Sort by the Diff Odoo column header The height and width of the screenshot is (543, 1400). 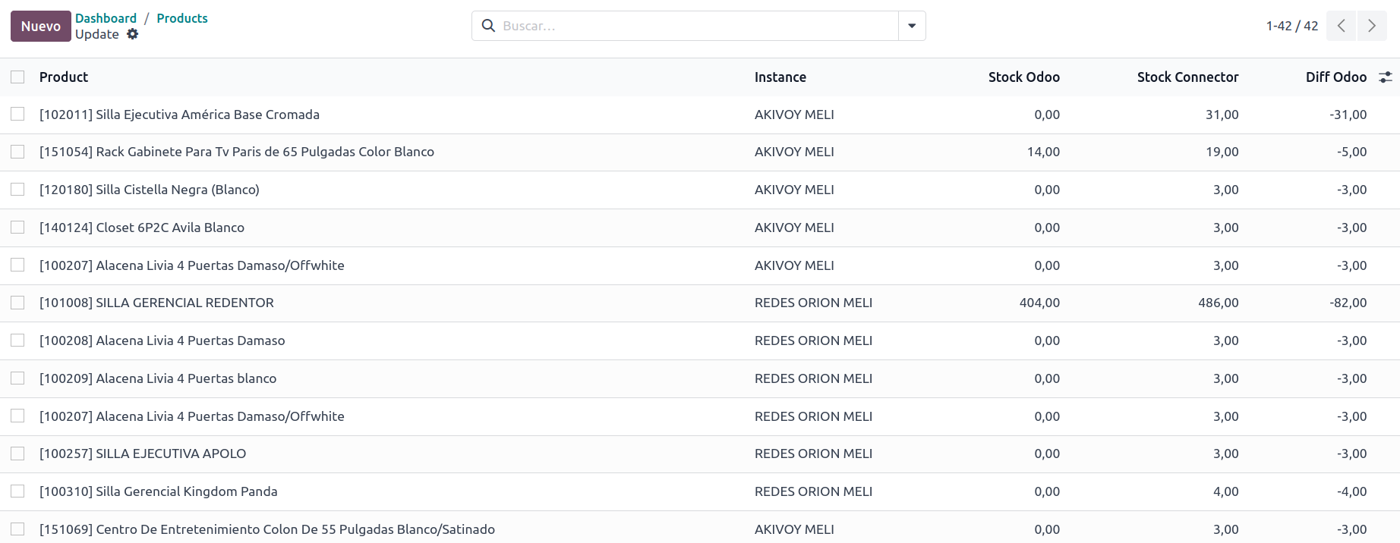(x=1336, y=77)
